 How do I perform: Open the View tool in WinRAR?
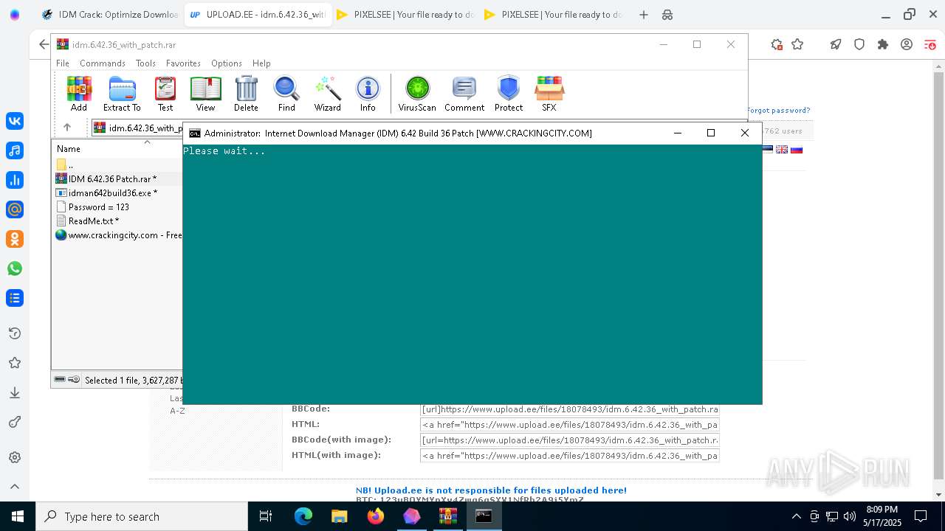pyautogui.click(x=205, y=94)
